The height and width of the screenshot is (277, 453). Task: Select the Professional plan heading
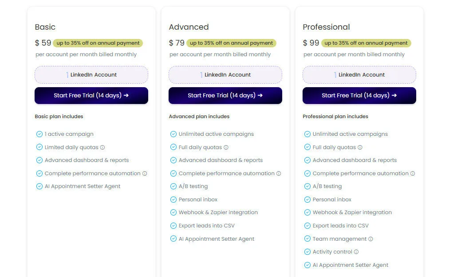[326, 27]
